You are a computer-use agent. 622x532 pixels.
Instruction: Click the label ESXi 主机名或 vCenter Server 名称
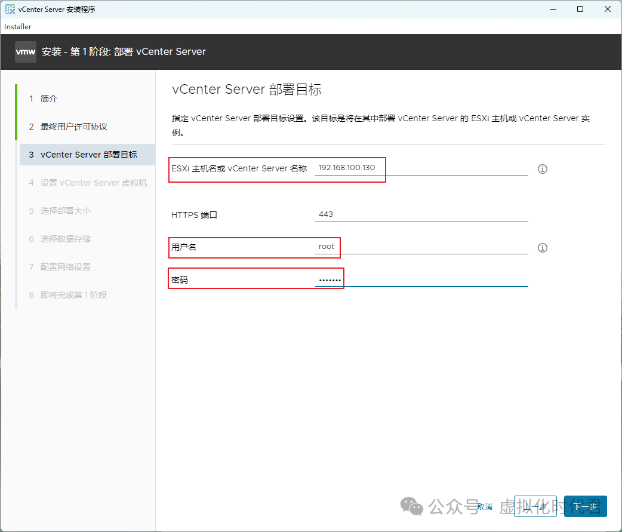239,168
